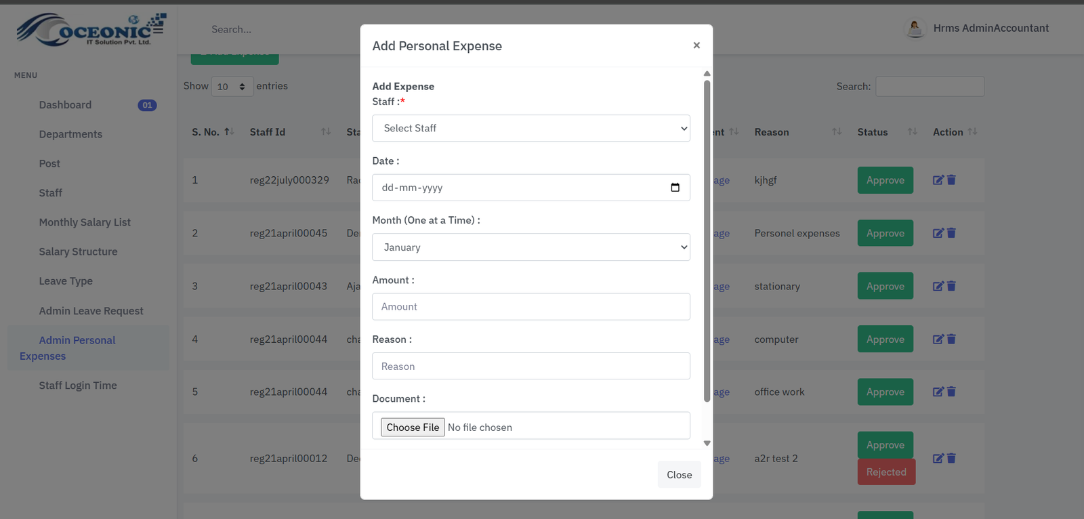1084x519 pixels.
Task: Expand the Month dropdown showing January
Action: tap(530, 247)
